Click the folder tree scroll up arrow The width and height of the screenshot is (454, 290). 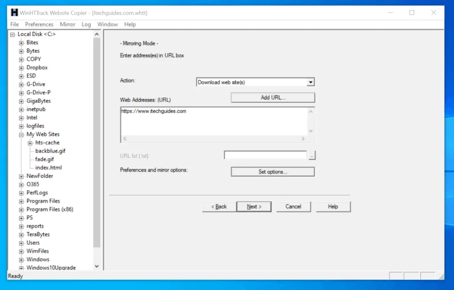point(97,34)
